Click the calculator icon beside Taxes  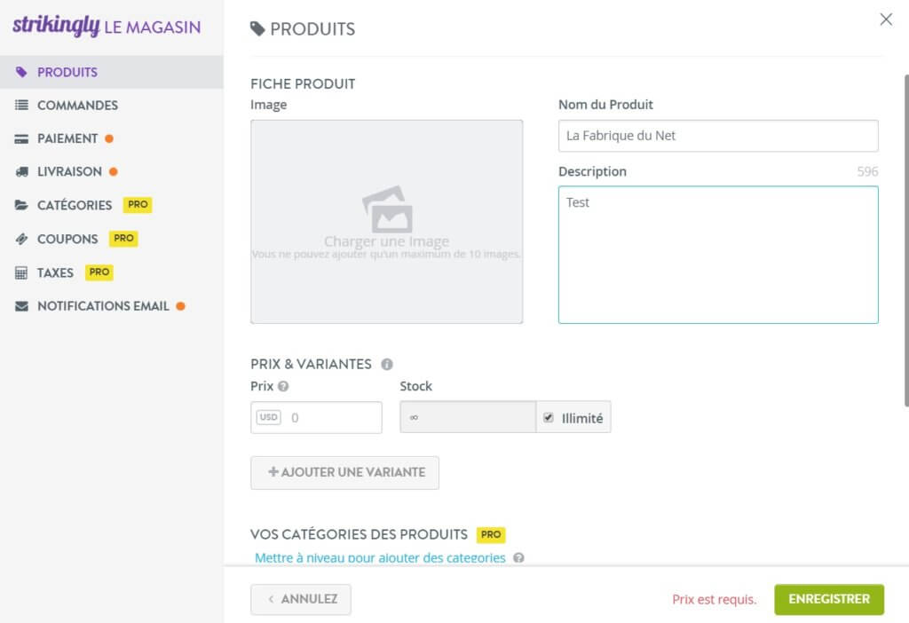(21, 272)
